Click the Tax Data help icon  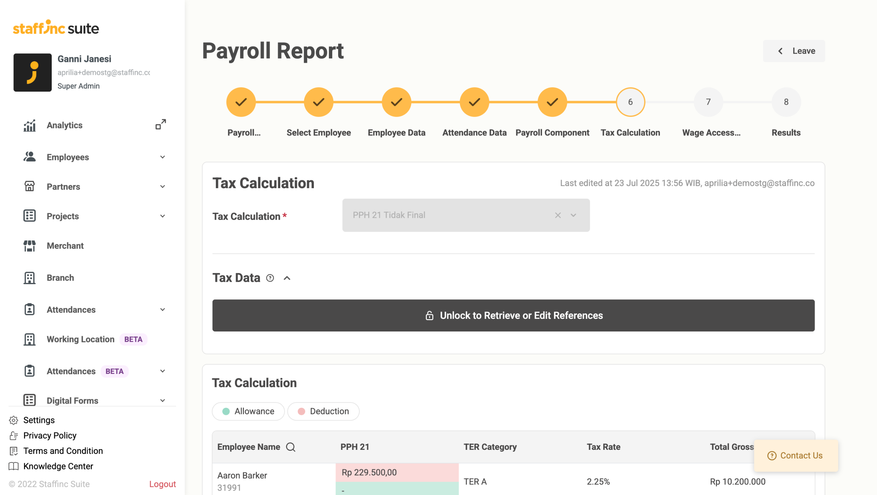click(x=270, y=278)
